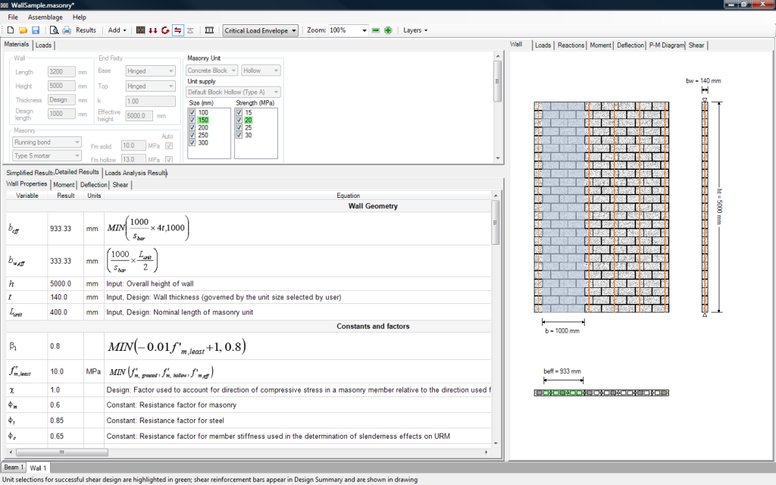Click the green zoom out minus icon
Screen dimensions: 776x485
click(375, 30)
